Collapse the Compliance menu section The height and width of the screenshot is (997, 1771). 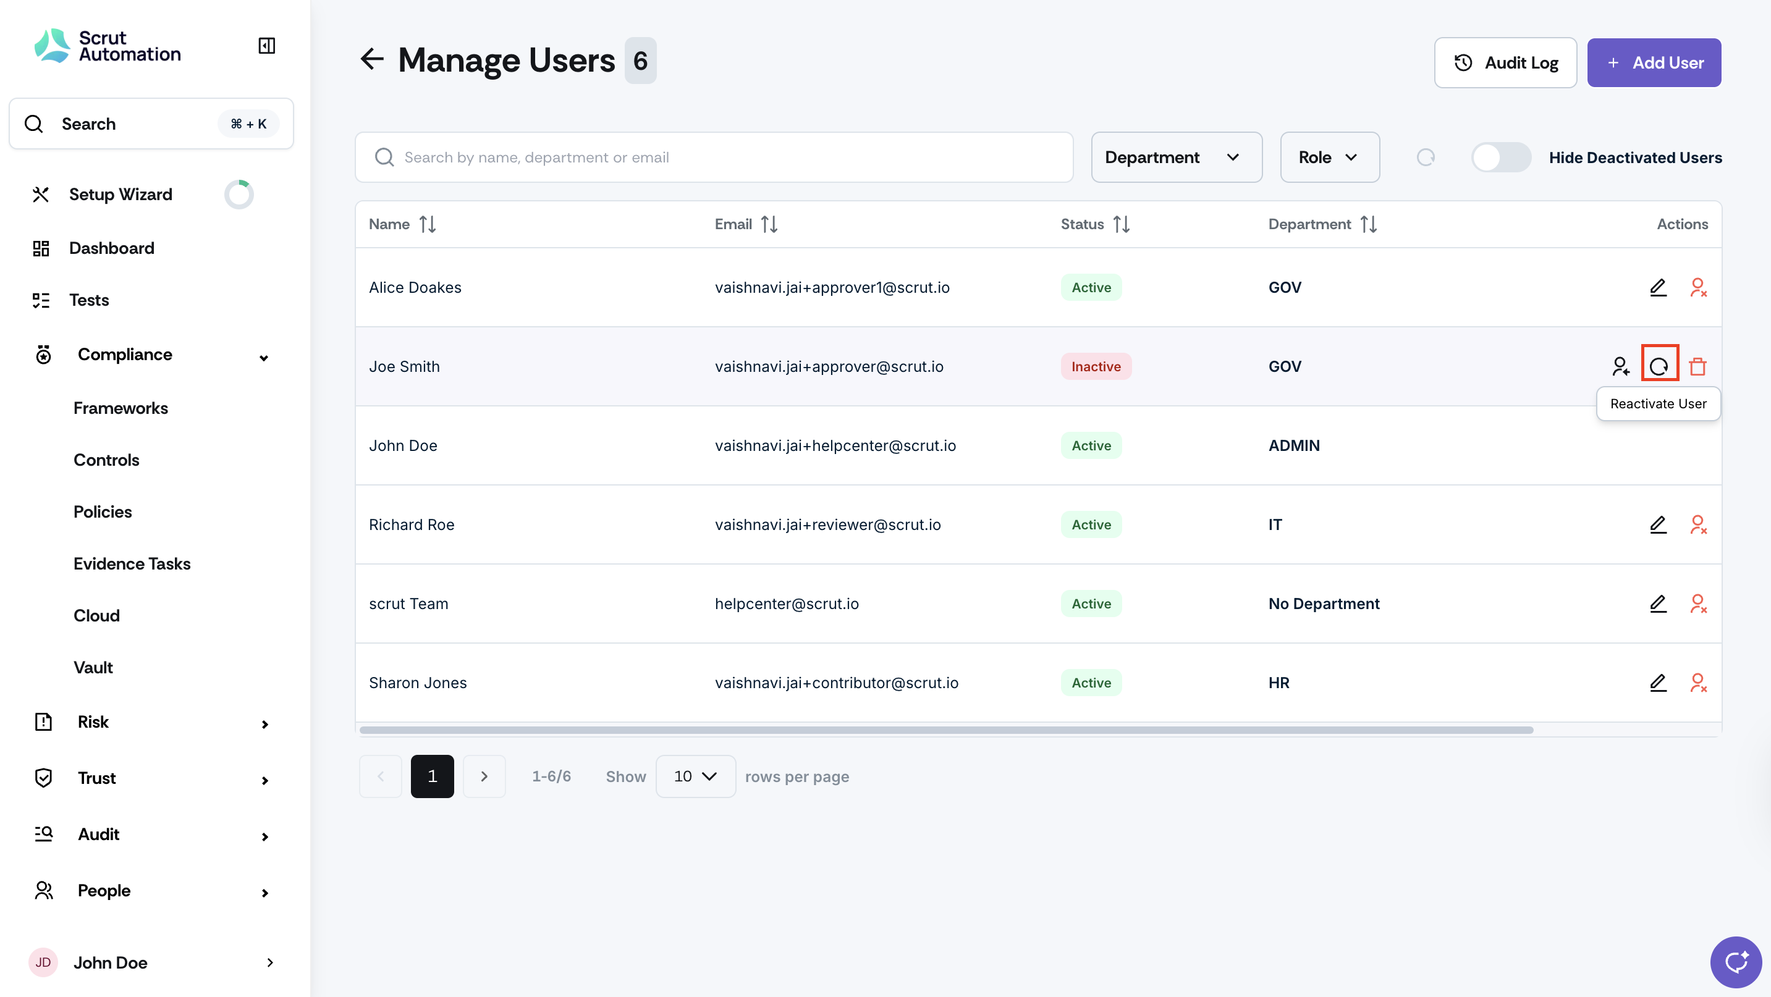coord(263,357)
